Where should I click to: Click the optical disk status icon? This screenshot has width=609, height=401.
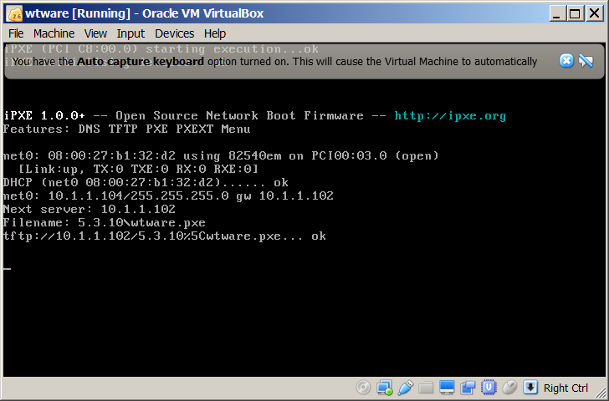click(x=363, y=388)
